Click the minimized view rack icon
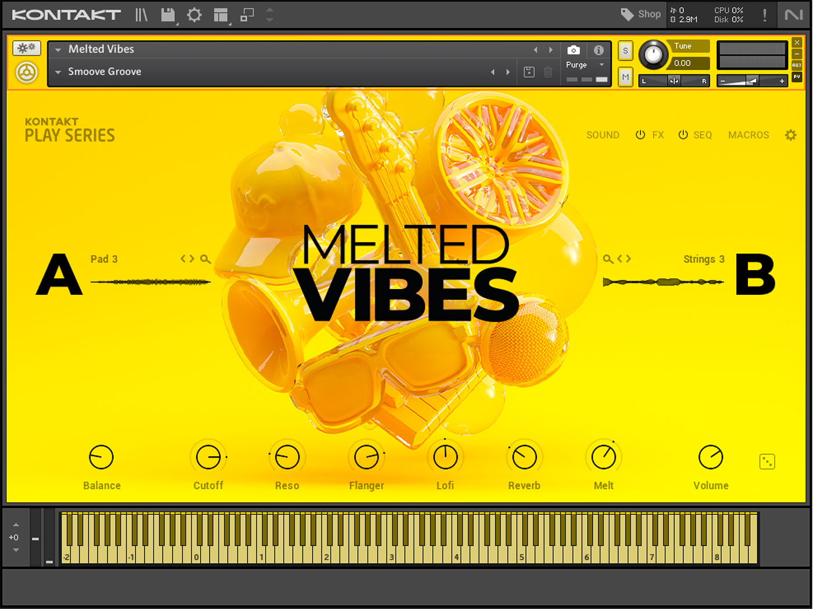The image size is (813, 609). pyautogui.click(x=248, y=15)
